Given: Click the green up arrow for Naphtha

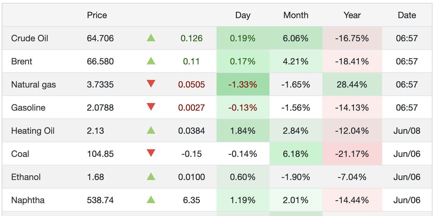Looking at the screenshot, I should (151, 200).
